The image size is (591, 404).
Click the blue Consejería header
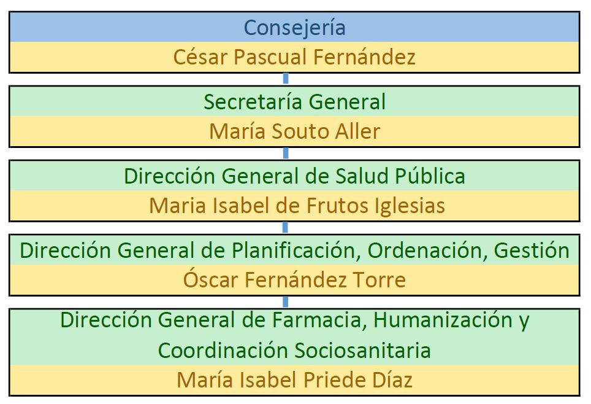(x=294, y=28)
